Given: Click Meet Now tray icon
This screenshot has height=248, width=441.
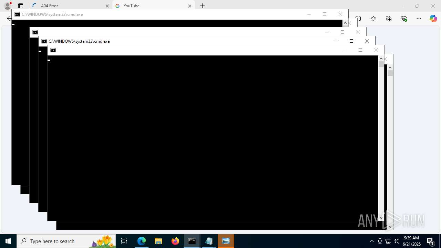Looking at the screenshot, I should click(x=380, y=241).
